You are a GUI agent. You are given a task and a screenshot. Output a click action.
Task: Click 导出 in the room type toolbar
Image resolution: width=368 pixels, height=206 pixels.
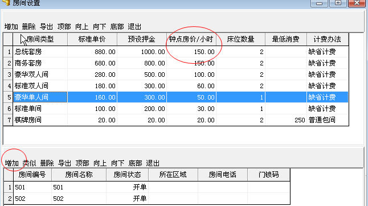pos(46,27)
